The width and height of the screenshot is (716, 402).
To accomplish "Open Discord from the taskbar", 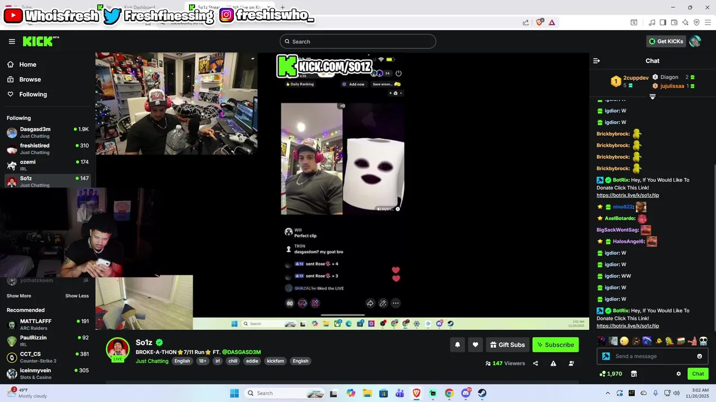I will [x=466, y=393].
